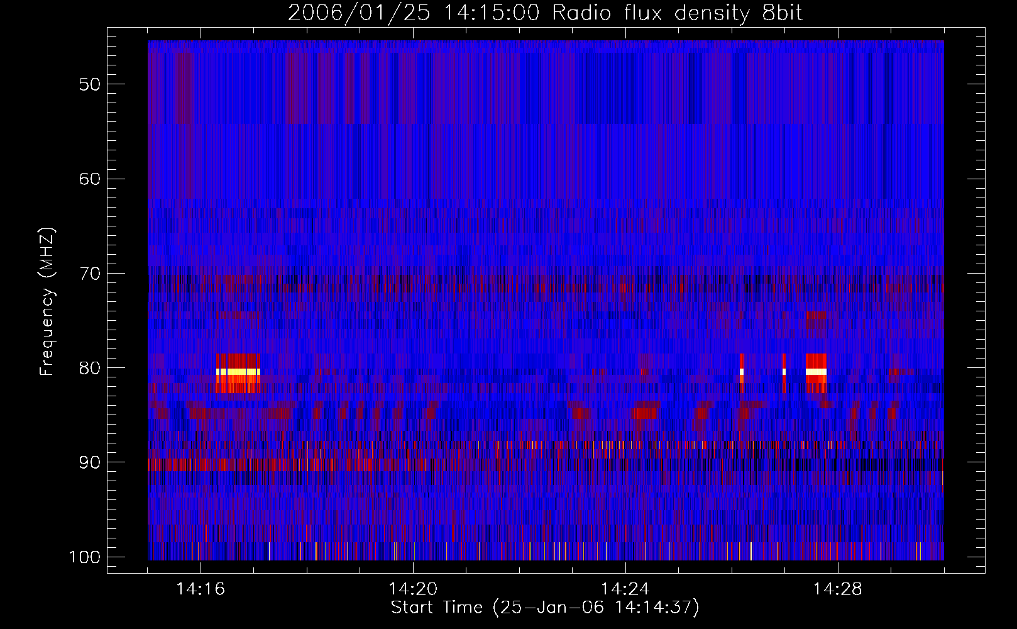This screenshot has width=1017, height=629.
Task: Click the plot title '2006/01/25 14:15:00 Radio flux density 8bit'
Action: click(x=545, y=13)
